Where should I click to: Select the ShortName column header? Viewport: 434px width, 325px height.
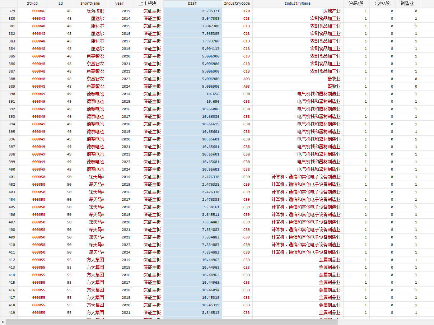click(x=90, y=3)
